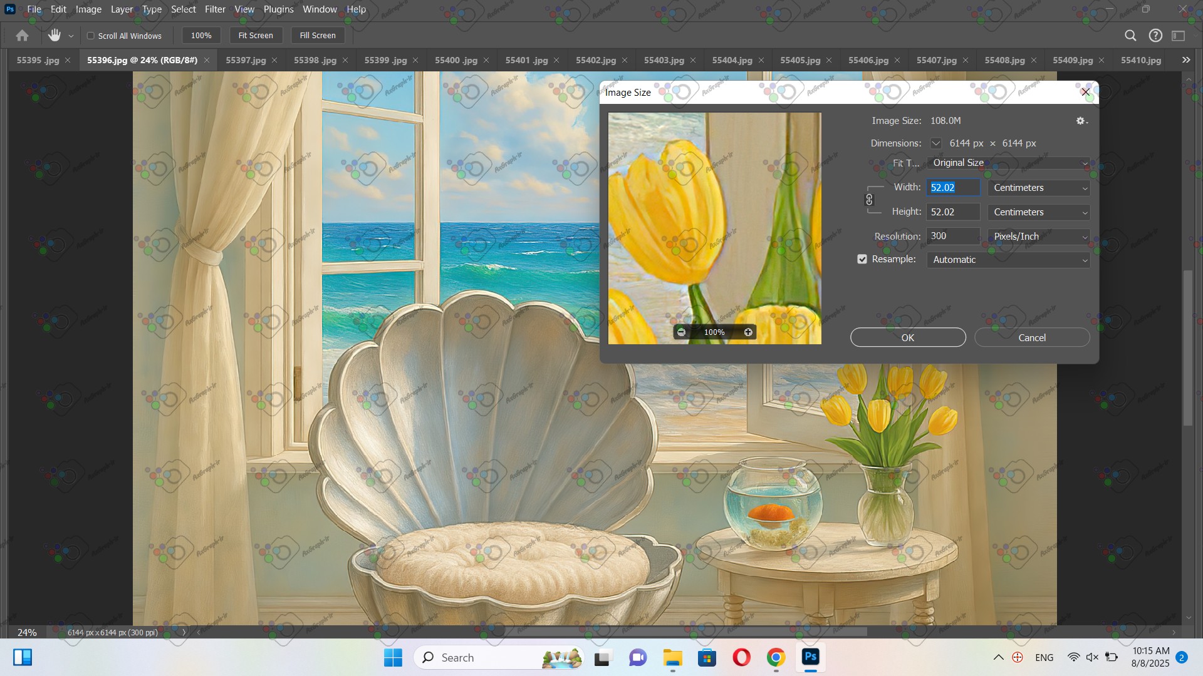Open the Photoshop search magnifier icon
Screen dimensions: 1203x676
(1130, 36)
